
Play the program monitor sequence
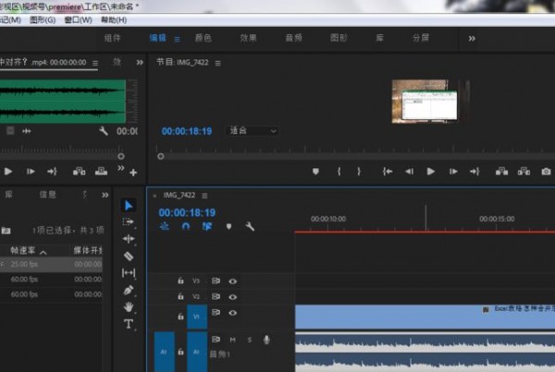pos(431,172)
